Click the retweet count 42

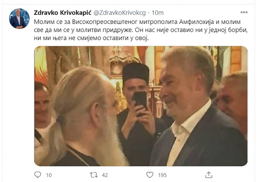pos(105,175)
